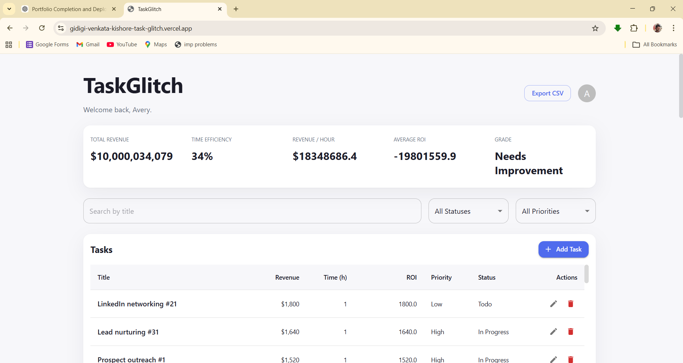Open a new browser tab
The height and width of the screenshot is (363, 683).
[236, 9]
